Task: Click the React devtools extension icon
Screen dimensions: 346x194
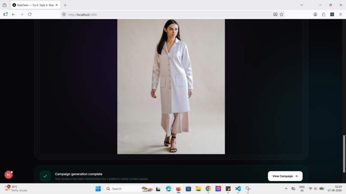Action: pos(332,15)
